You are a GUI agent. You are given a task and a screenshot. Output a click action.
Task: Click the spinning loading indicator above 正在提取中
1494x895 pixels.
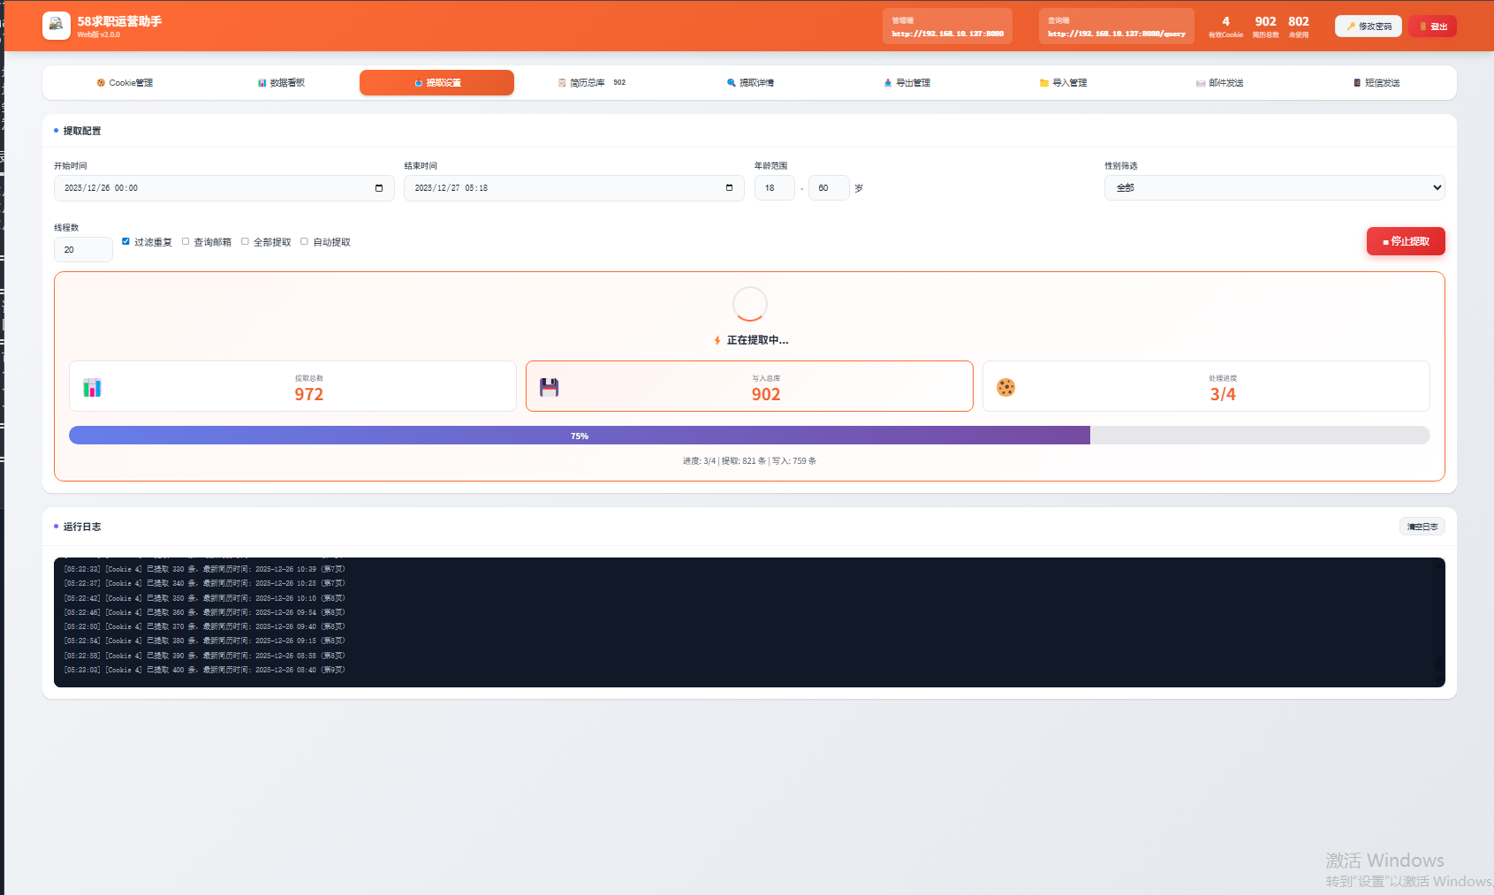pos(749,304)
